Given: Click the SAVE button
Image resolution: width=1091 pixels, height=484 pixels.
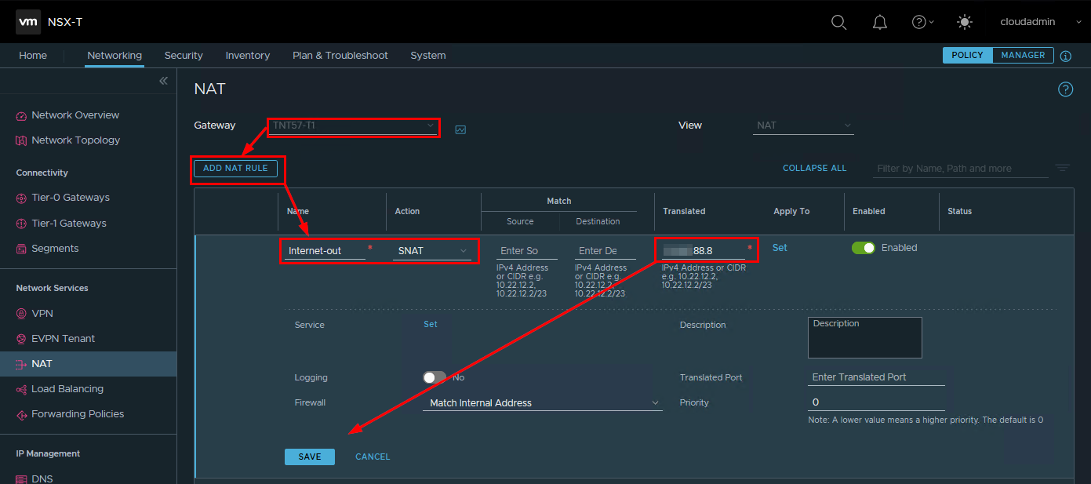Looking at the screenshot, I should pos(310,457).
